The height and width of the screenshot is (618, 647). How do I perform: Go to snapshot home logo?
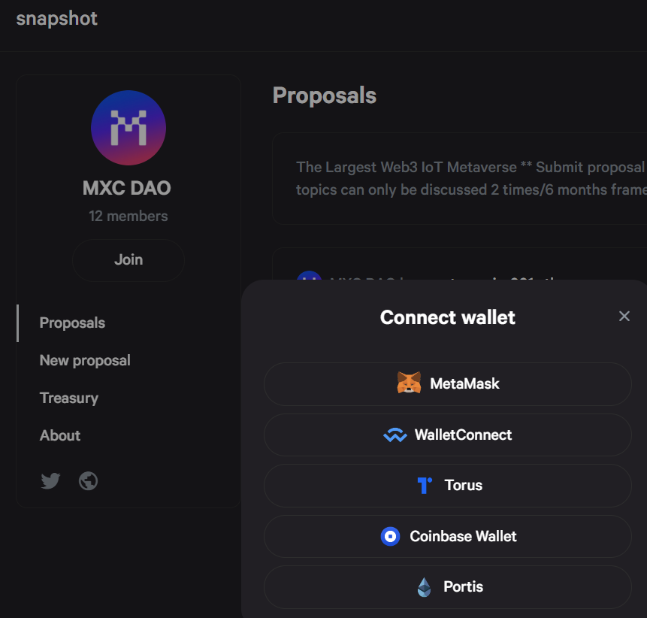pos(56,19)
